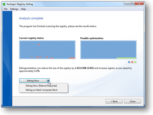This screenshot has width=153, height=115.
Task: Expand the Defrag Now dropdown arrow
Action: (x=48, y=81)
